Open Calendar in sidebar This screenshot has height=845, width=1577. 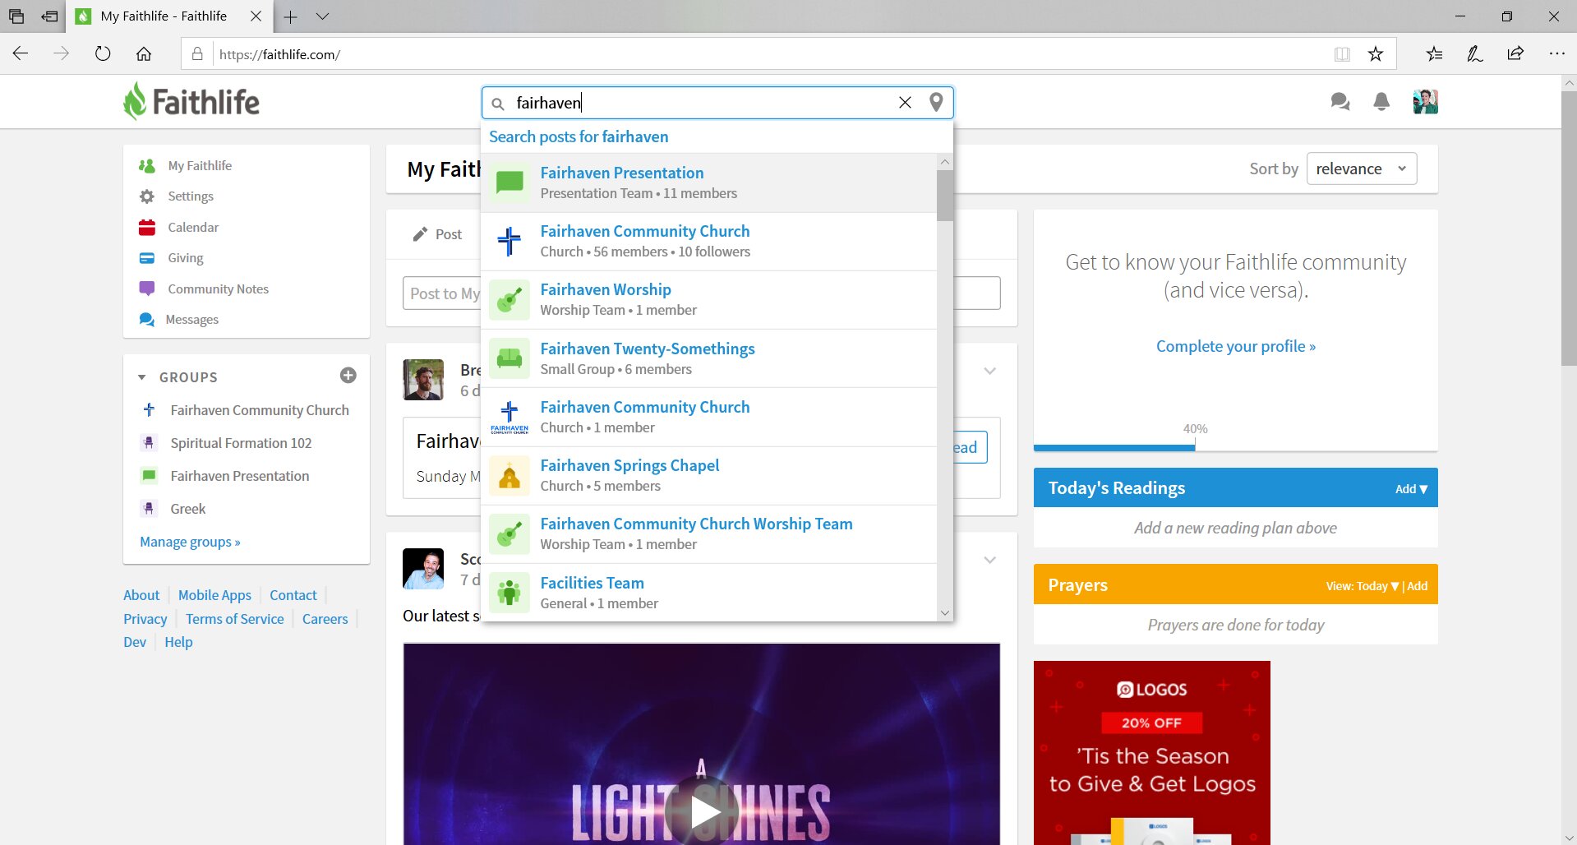192,227
